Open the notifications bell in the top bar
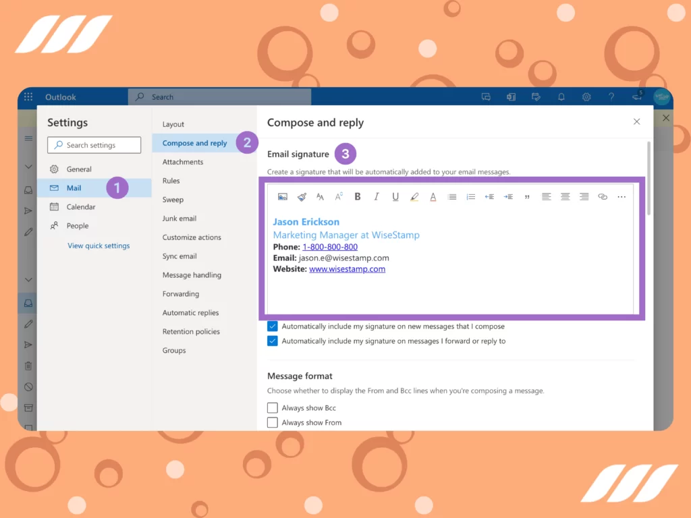Screen dimensions: 691x518 tap(561, 96)
